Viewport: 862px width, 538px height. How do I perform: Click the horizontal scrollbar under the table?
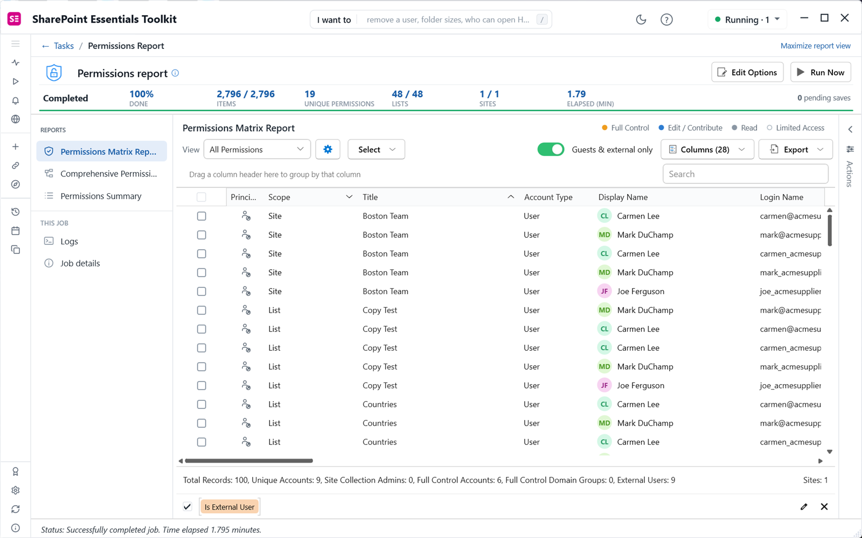click(249, 461)
